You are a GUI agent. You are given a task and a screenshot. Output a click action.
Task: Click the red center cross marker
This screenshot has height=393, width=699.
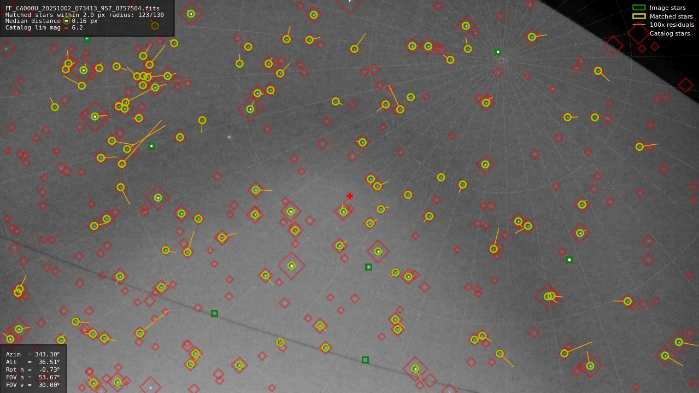click(350, 196)
